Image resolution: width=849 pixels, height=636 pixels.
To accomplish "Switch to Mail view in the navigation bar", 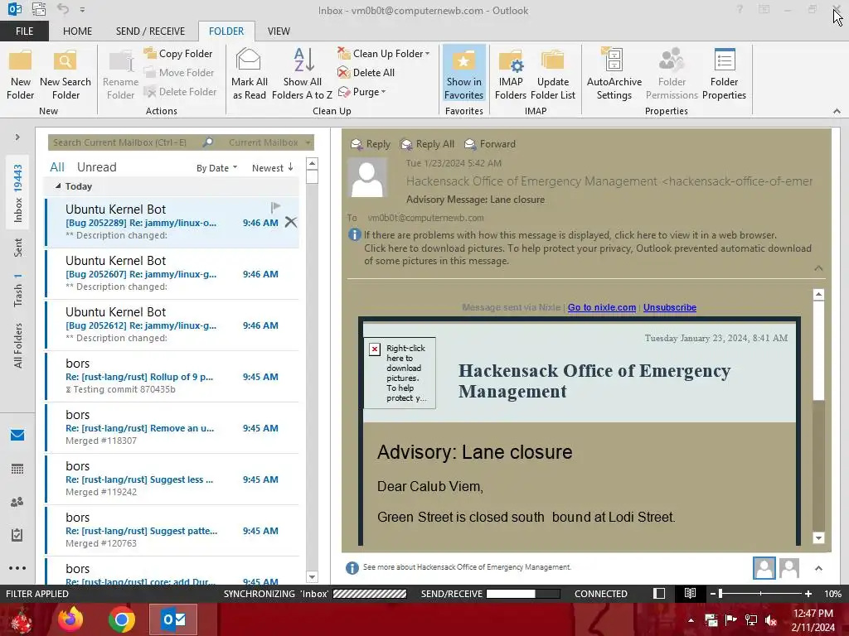I will 17,436.
